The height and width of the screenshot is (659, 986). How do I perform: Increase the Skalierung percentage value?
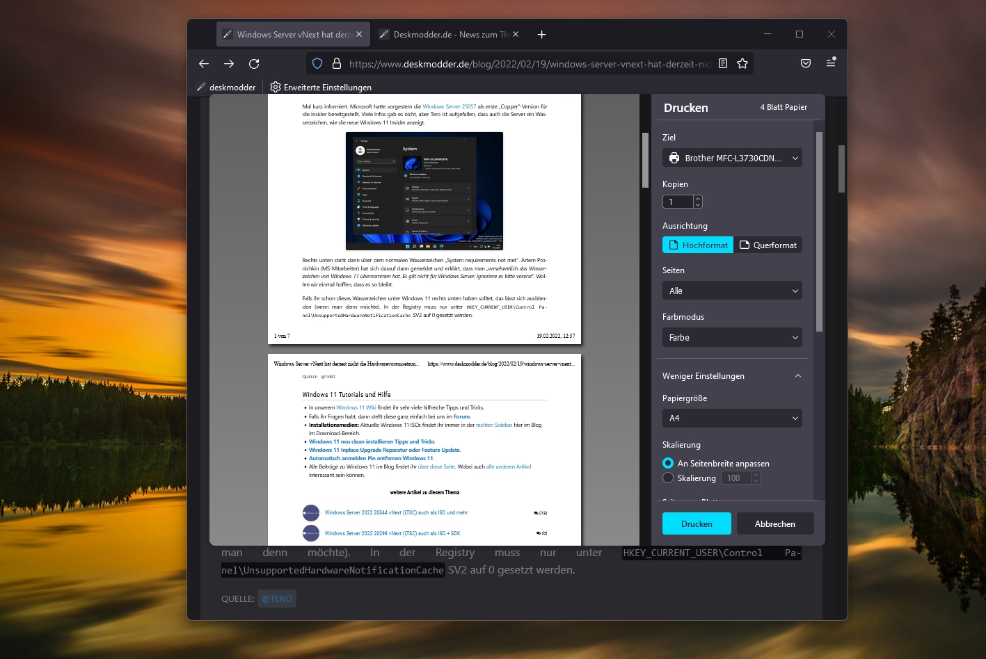(x=756, y=475)
